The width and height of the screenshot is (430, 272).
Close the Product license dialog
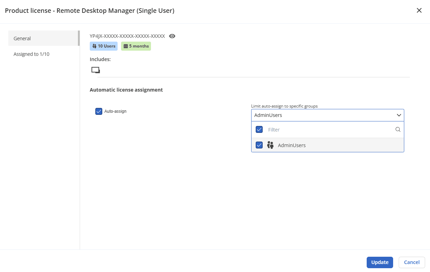point(419,10)
